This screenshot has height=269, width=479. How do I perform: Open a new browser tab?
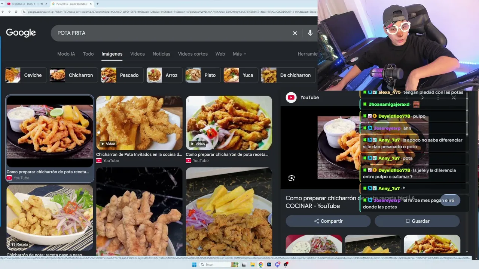pos(97,4)
